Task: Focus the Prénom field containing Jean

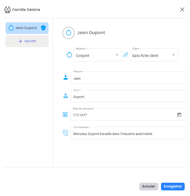Action: pyautogui.click(x=128, y=77)
